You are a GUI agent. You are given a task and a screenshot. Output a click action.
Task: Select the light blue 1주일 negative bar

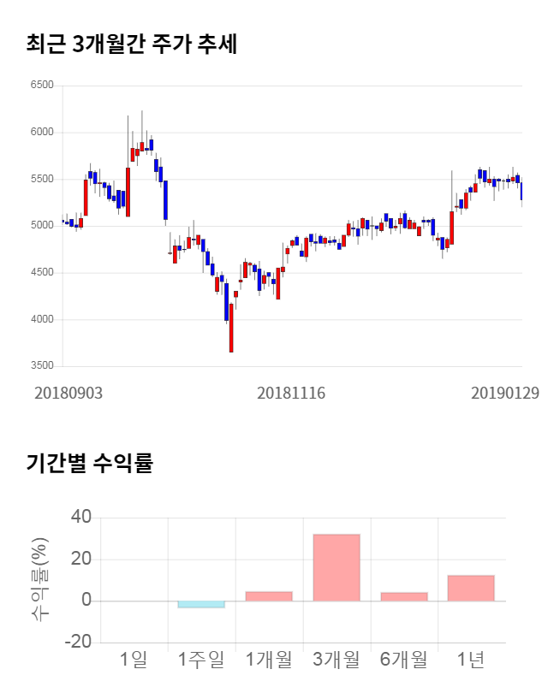(201, 604)
